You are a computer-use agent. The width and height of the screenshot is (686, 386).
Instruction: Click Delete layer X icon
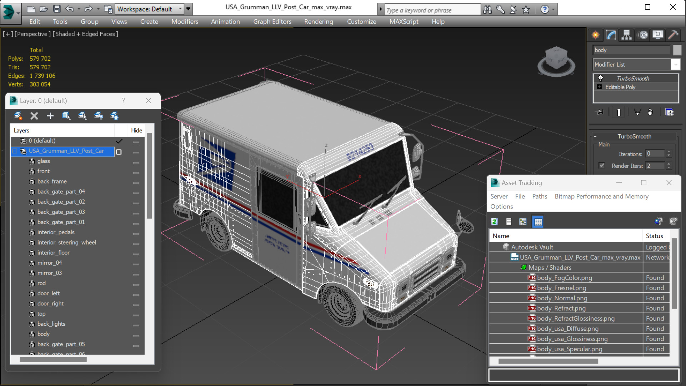coord(34,116)
